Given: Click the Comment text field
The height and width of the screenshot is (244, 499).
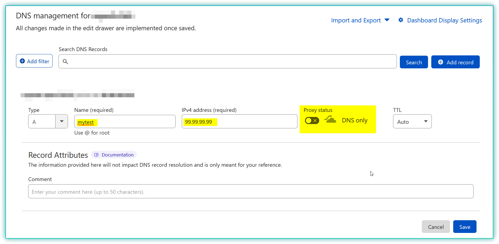Looking at the screenshot, I should [x=251, y=192].
